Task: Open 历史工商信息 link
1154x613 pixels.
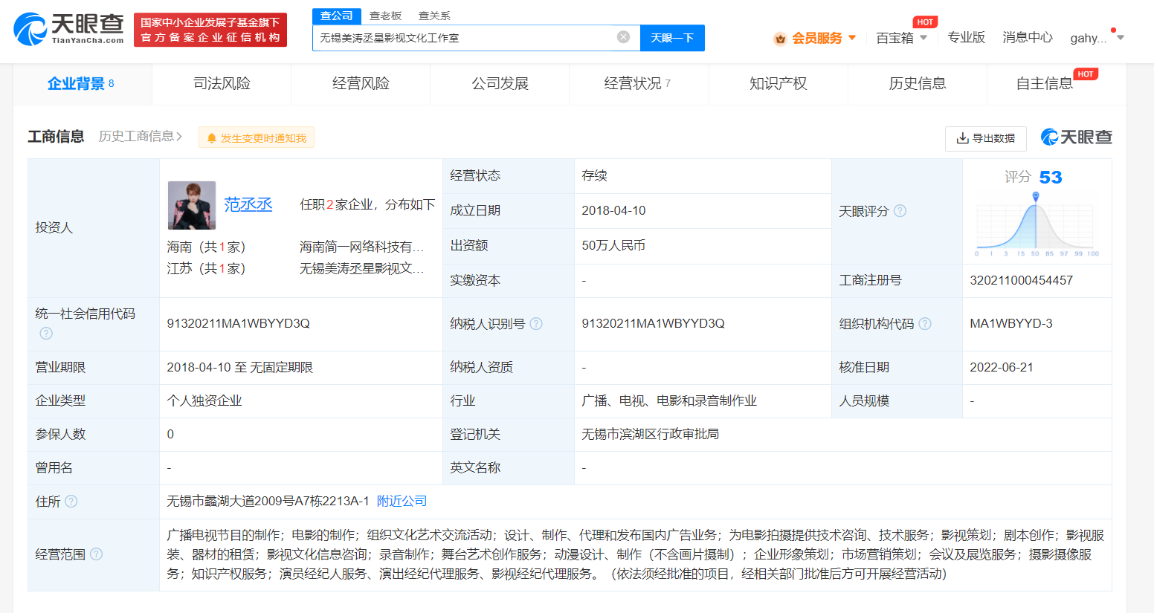Action: point(141,137)
